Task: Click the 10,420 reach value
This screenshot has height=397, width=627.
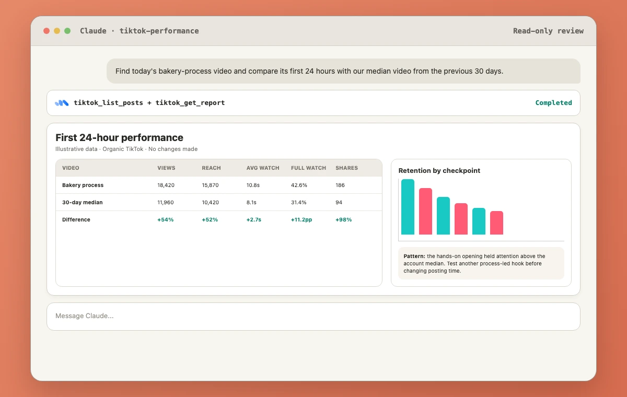Action: pos(210,202)
